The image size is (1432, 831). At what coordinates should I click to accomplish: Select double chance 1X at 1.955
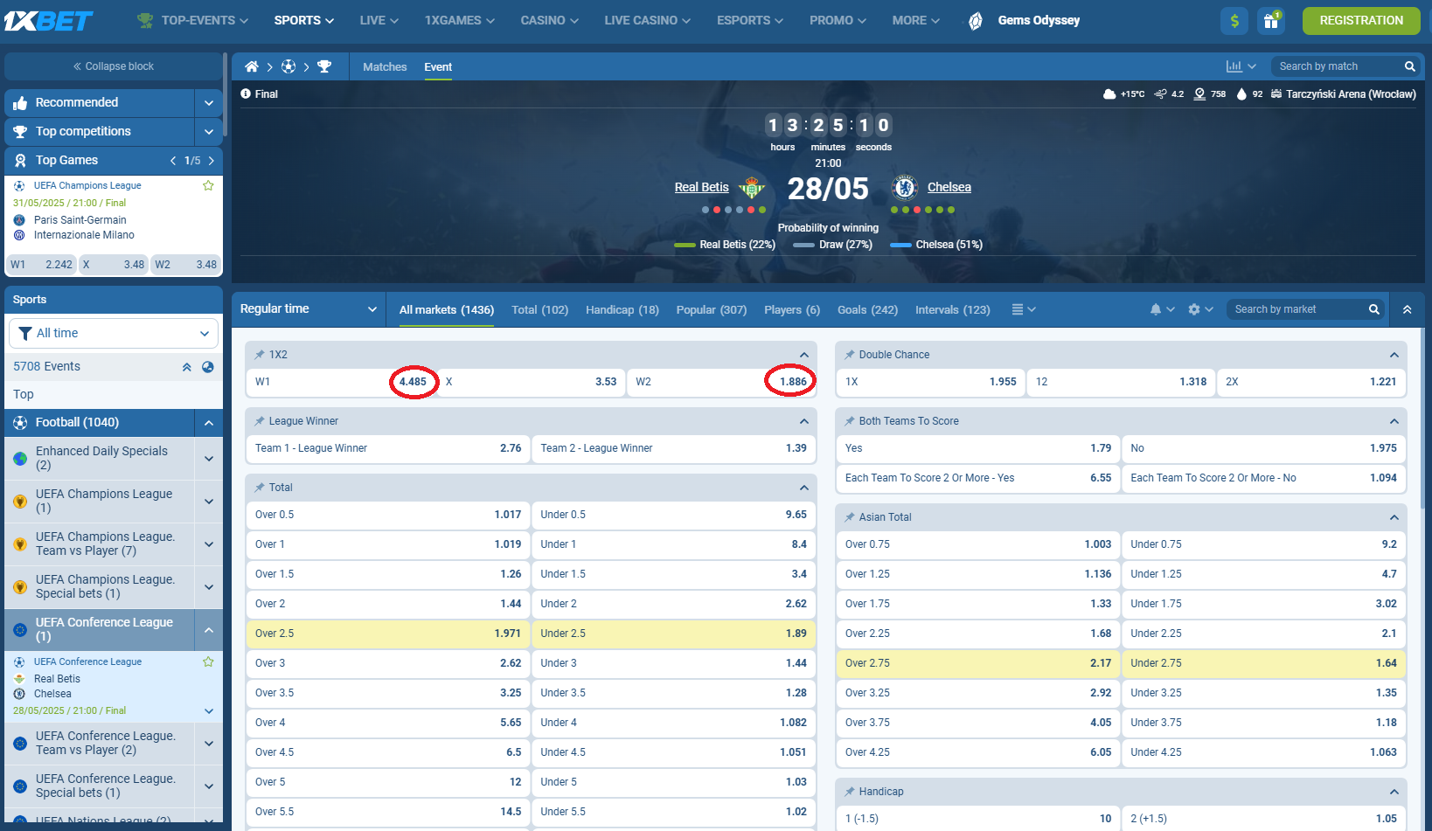pos(930,382)
